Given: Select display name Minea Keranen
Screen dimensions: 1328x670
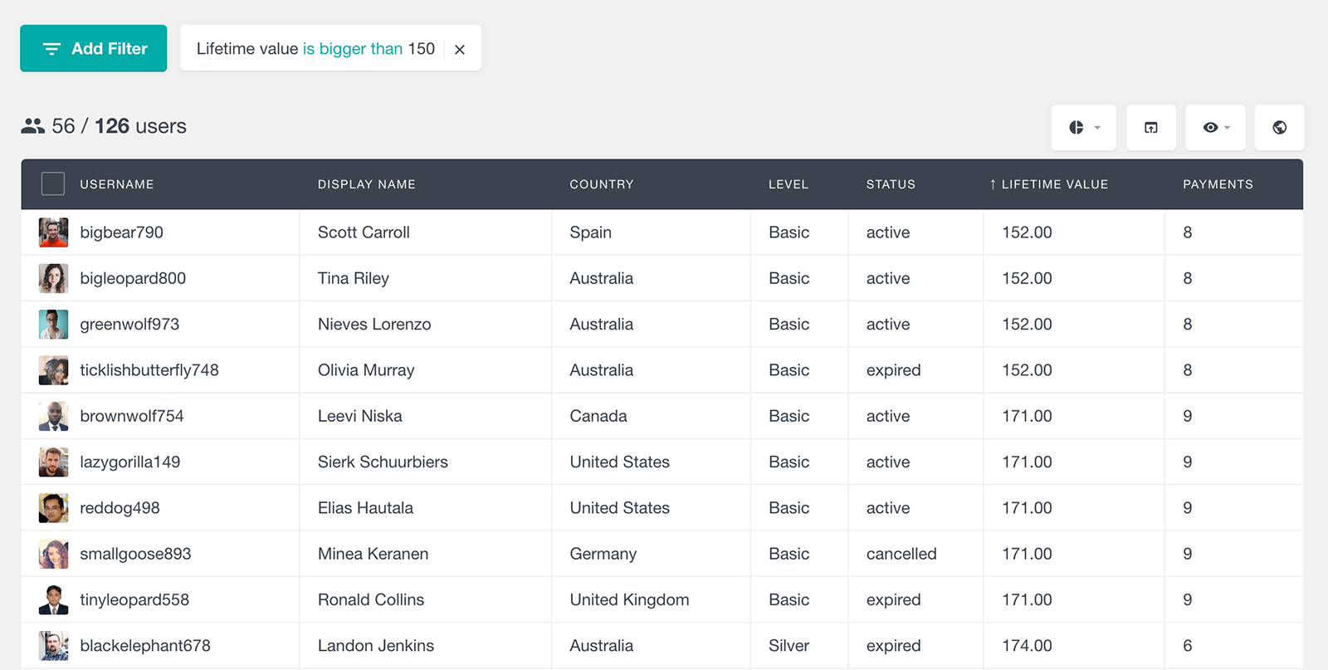Looking at the screenshot, I should (x=373, y=554).
